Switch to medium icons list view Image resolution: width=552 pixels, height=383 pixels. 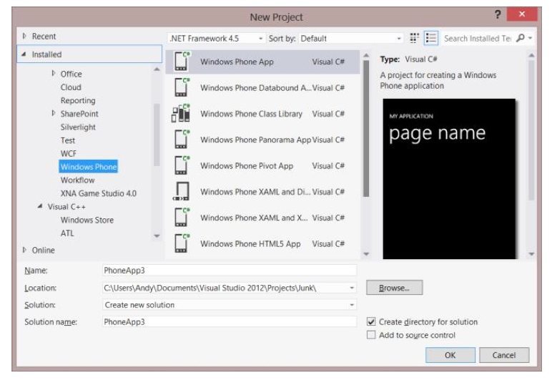(431, 38)
